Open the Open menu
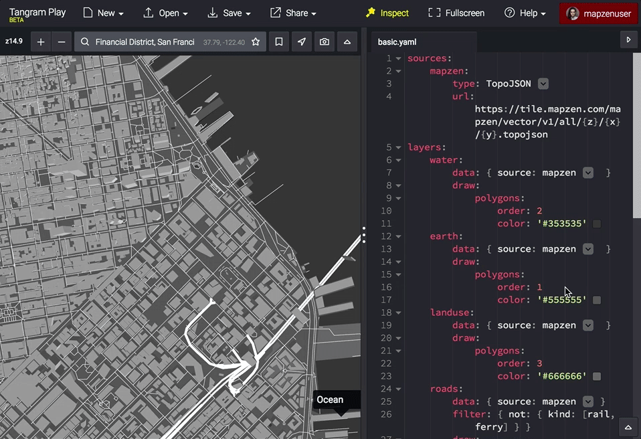The height and width of the screenshot is (439, 641). coord(165,13)
